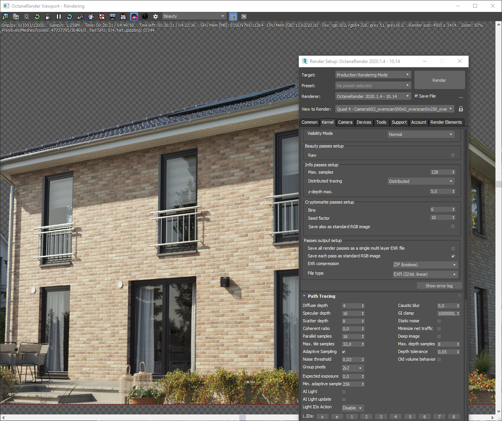Check Save also as standard RGB image
This screenshot has width=502, height=421.
click(453, 227)
